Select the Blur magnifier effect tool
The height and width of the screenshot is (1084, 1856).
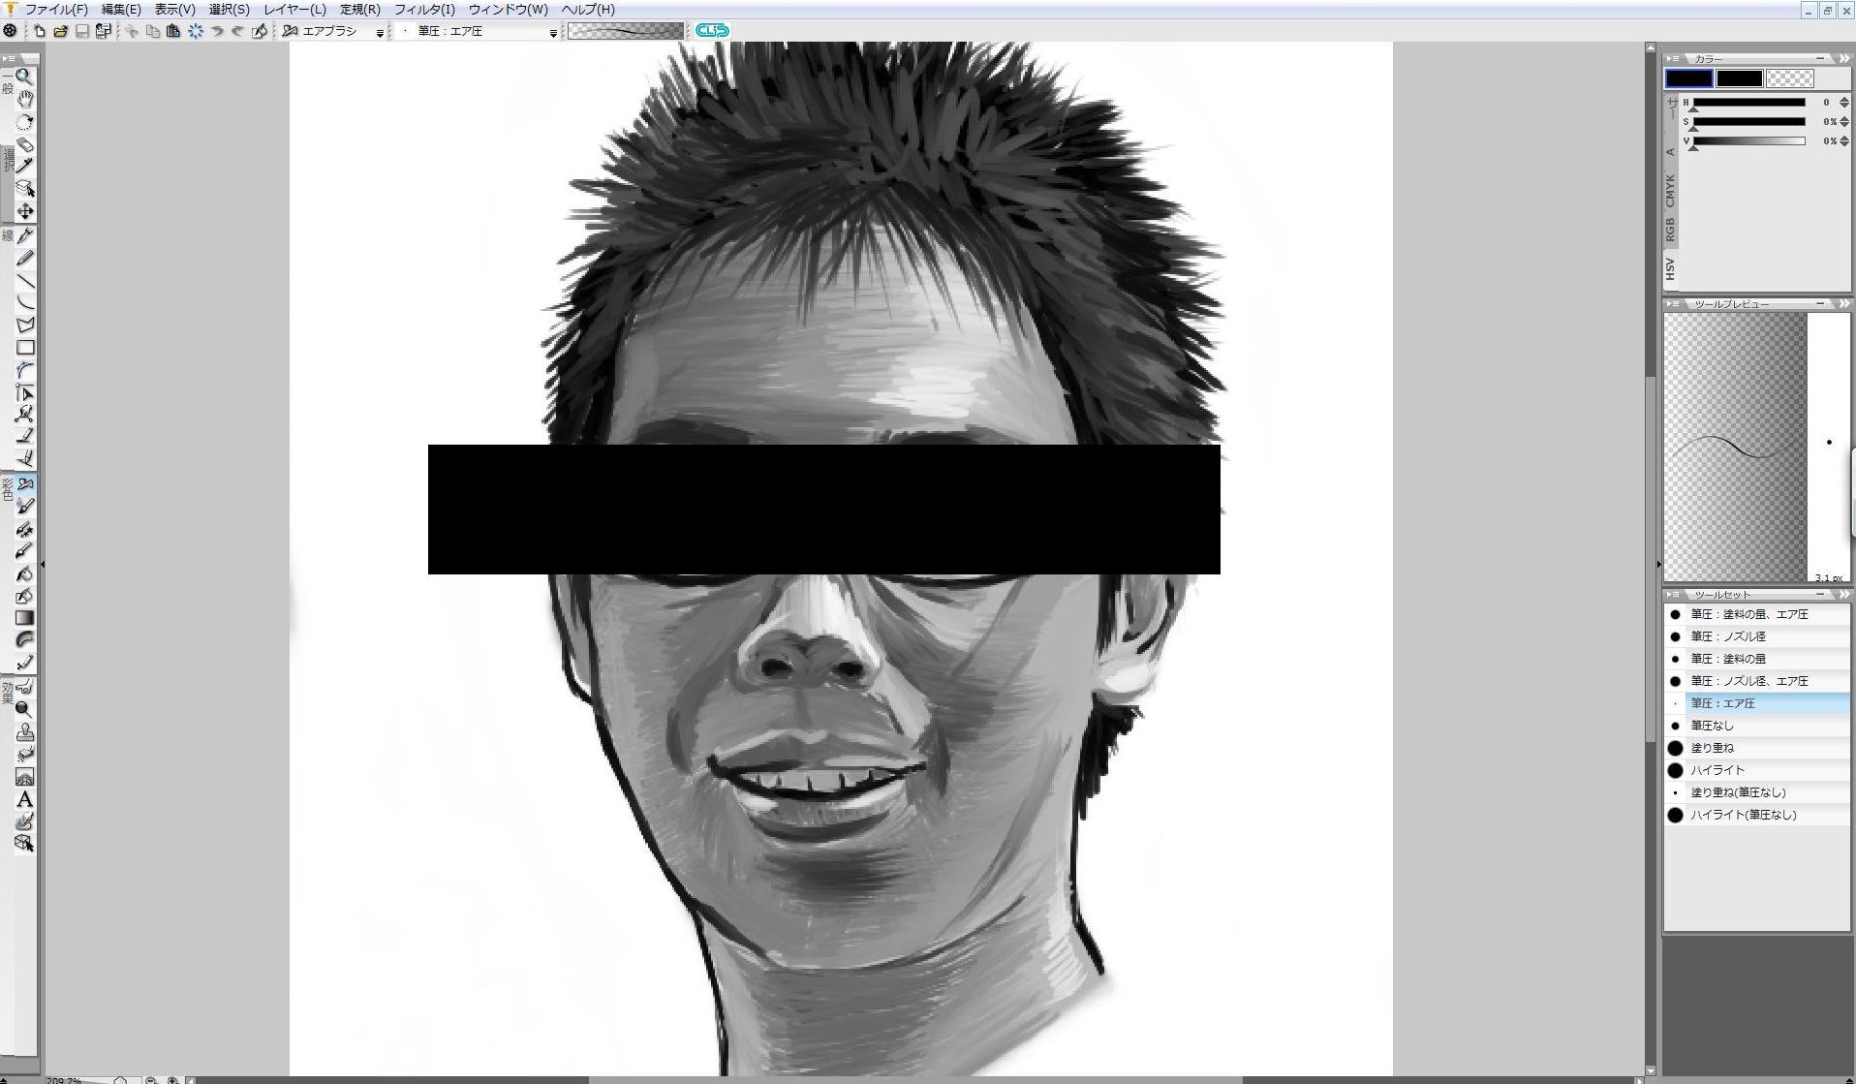tap(24, 709)
